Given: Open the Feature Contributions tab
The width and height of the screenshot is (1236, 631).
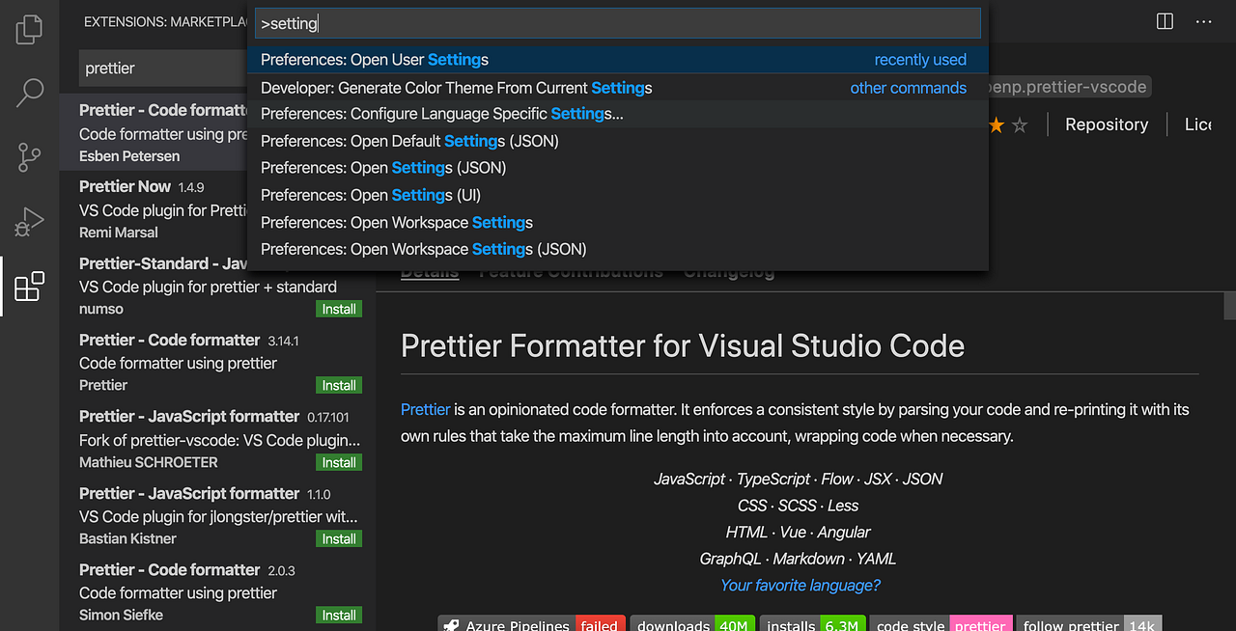Looking at the screenshot, I should coord(572,271).
